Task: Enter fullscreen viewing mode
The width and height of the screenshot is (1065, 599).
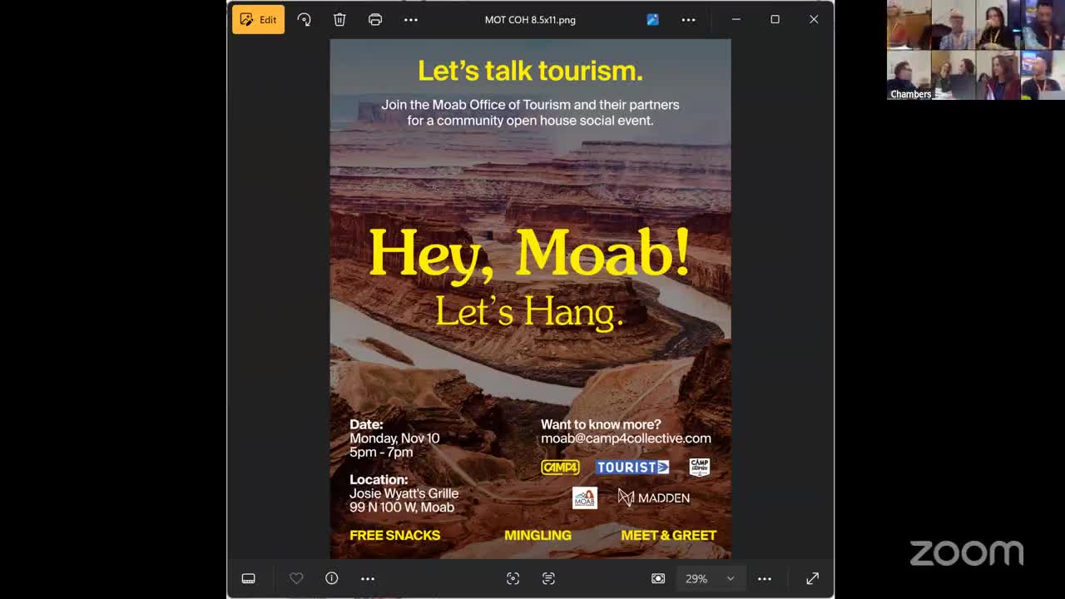Action: (811, 578)
